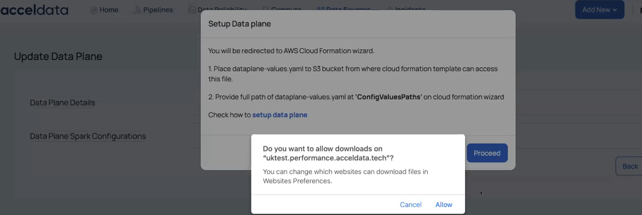Click the Proceed button
Screen dimensions: 642x215
pyautogui.click(x=487, y=153)
